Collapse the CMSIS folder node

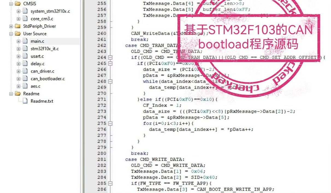[x=11, y=4]
